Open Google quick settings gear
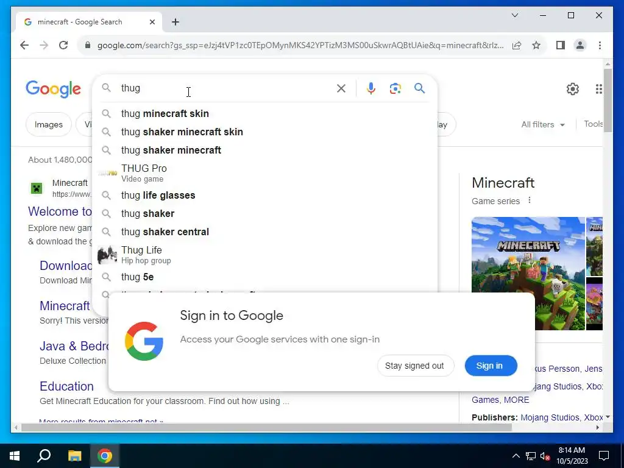The image size is (624, 468). [x=573, y=89]
